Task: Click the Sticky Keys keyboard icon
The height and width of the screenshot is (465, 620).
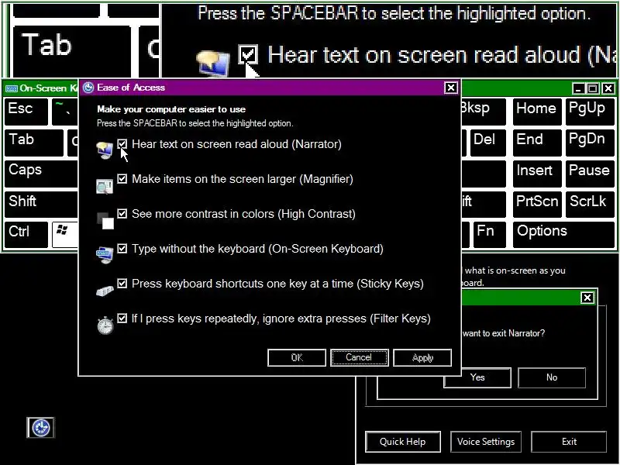Action: [x=105, y=291]
